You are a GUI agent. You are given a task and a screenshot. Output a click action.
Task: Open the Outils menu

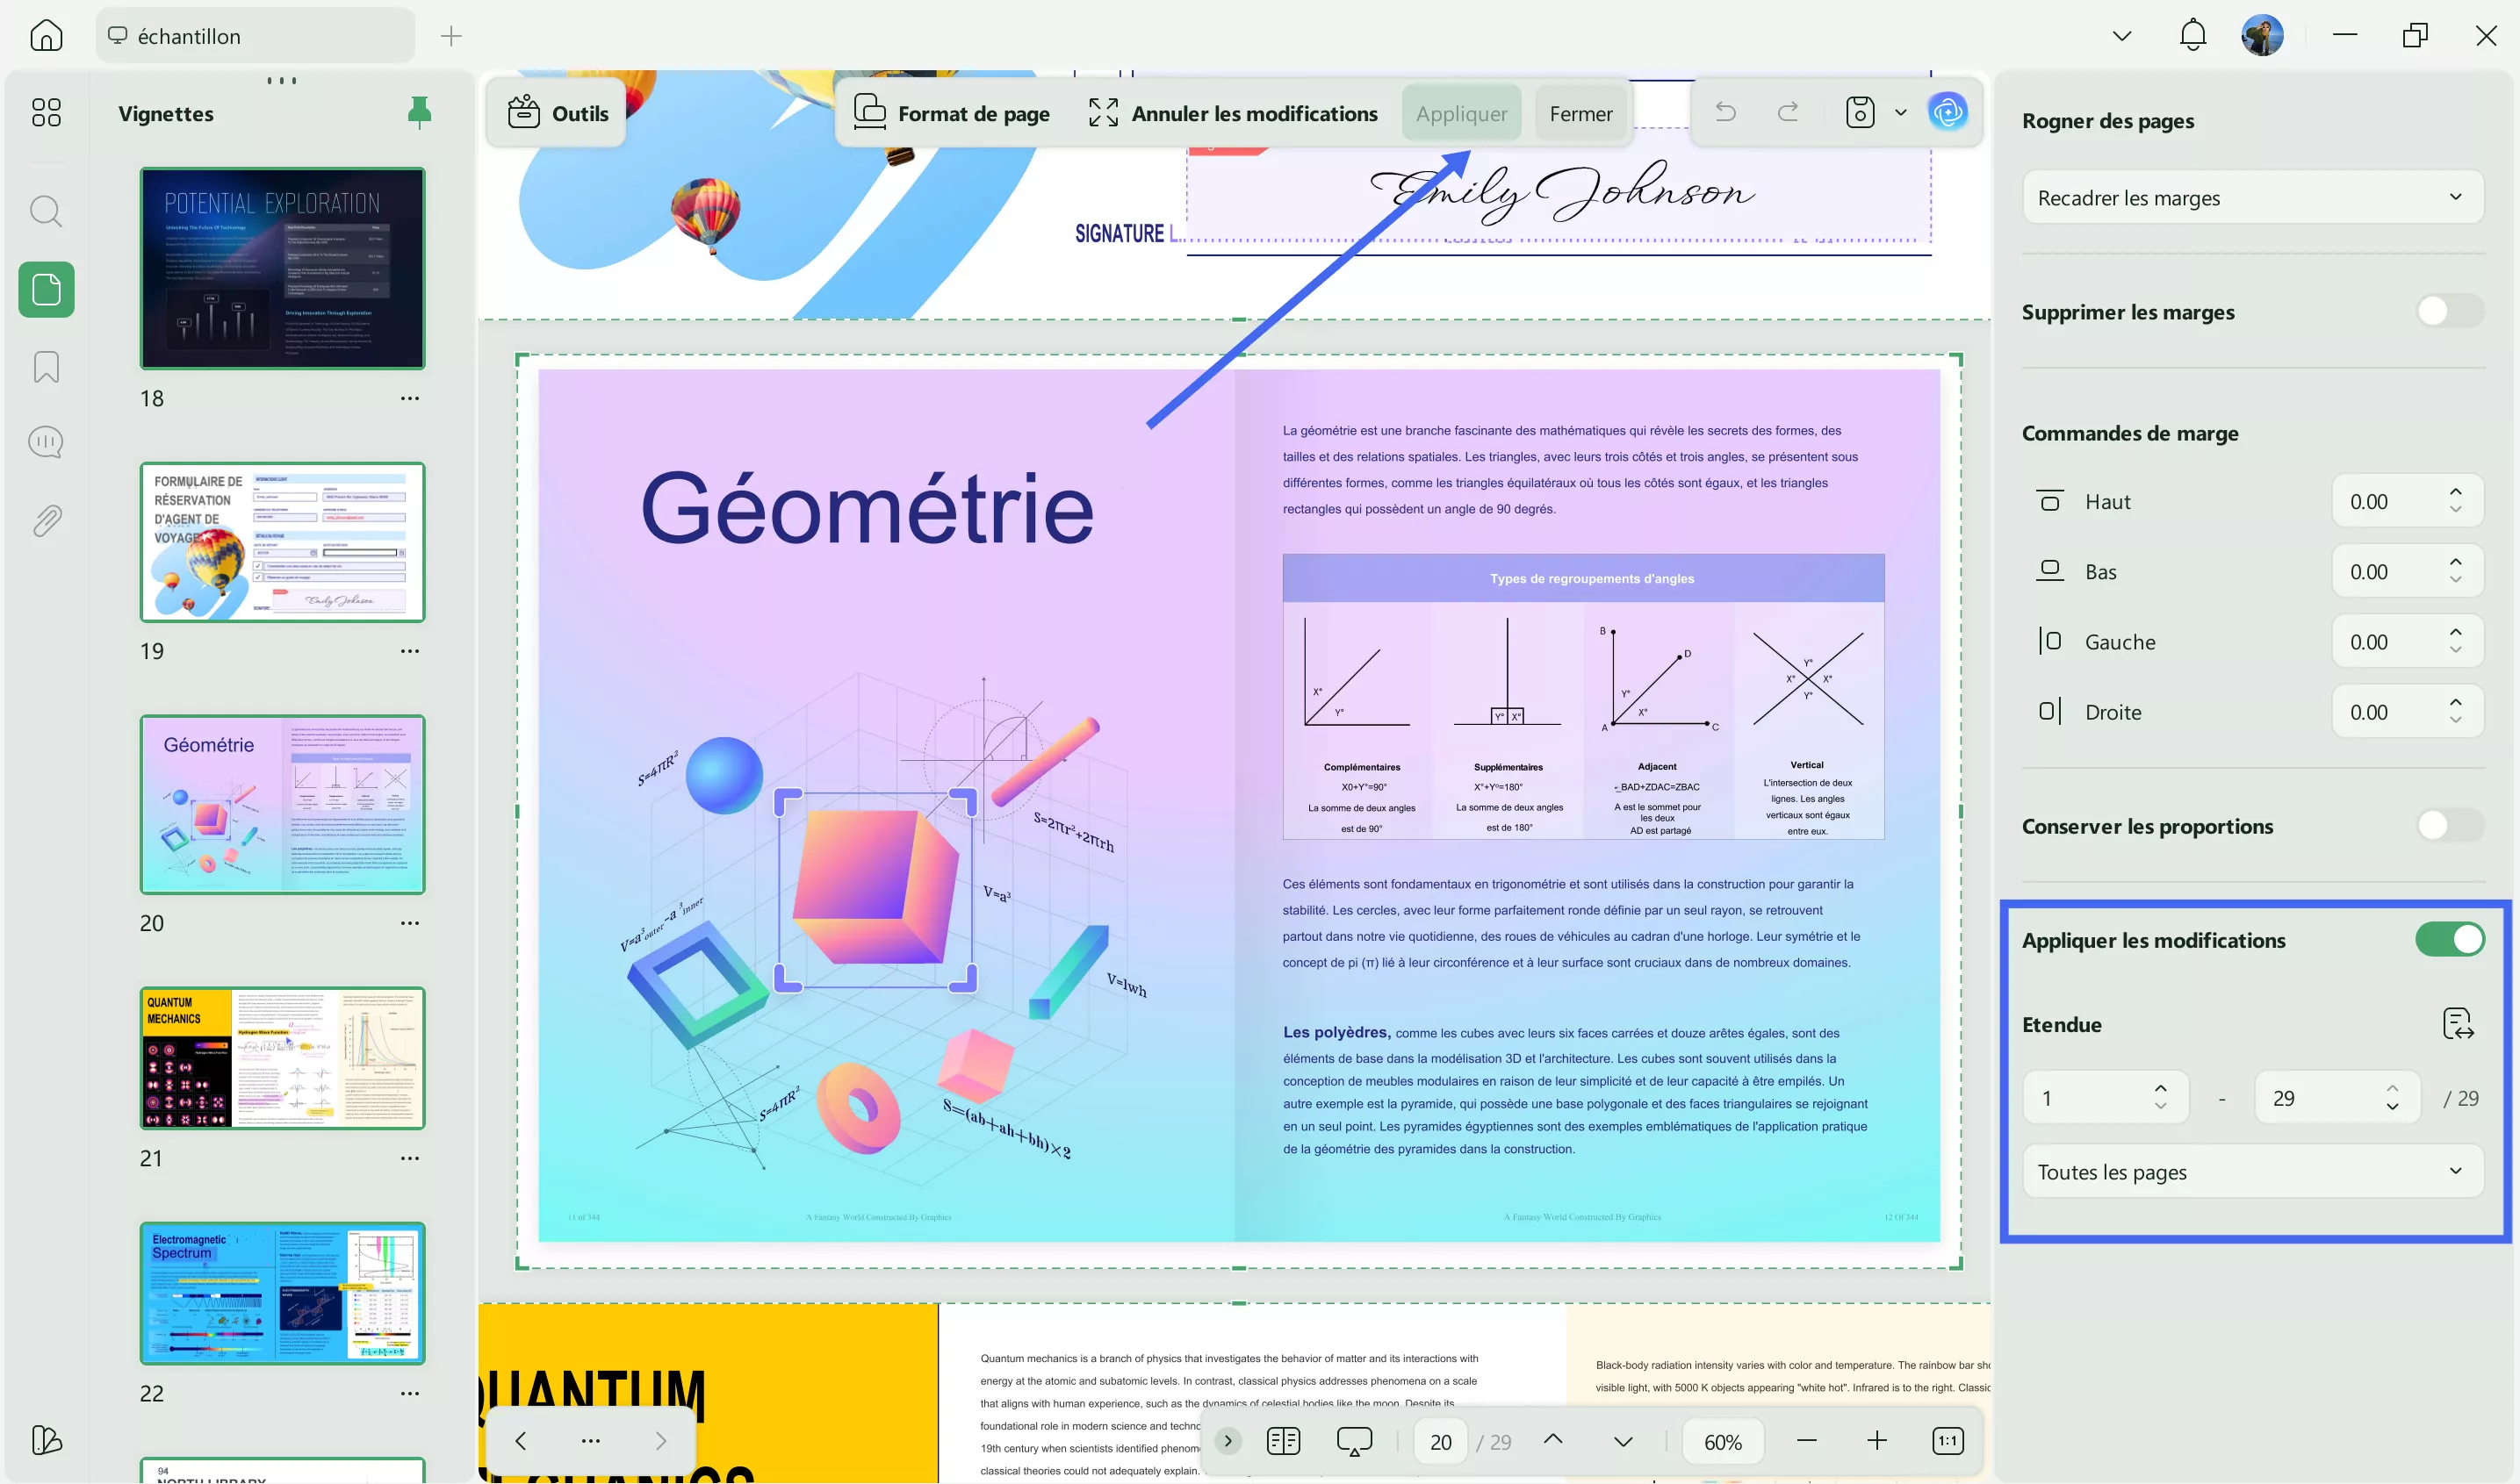[x=558, y=114]
